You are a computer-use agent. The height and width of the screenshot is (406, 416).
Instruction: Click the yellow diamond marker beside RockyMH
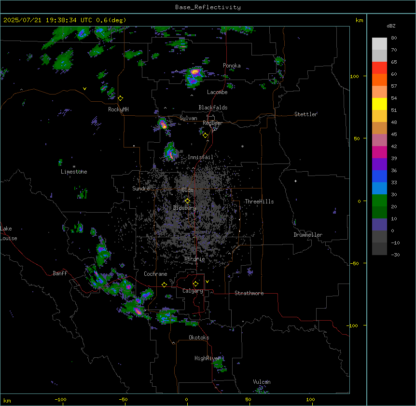tap(121, 98)
